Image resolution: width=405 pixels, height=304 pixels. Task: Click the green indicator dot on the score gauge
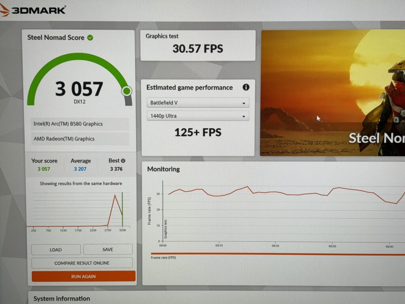click(127, 91)
